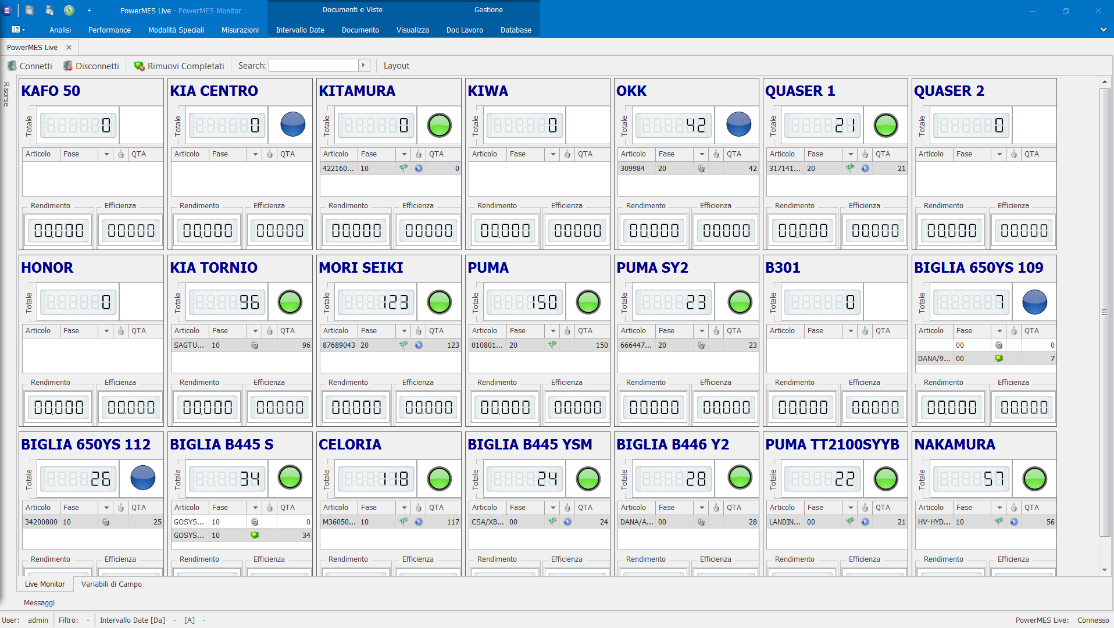Open column dropdown arrow in KAFO 50 header
Viewport: 1114px width, 628px height.
click(106, 154)
